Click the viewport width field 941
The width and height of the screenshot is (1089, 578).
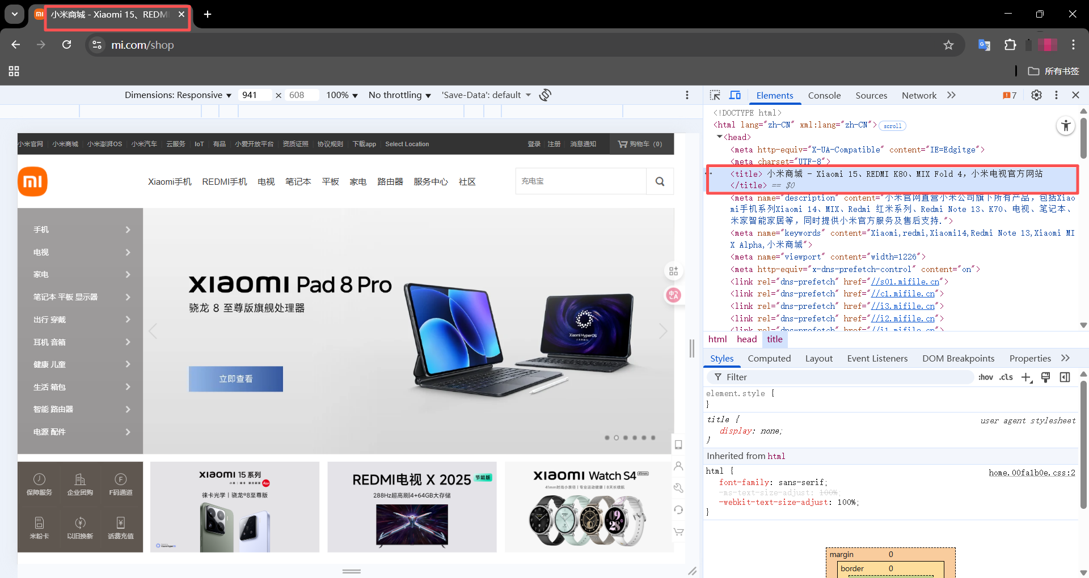click(x=254, y=95)
